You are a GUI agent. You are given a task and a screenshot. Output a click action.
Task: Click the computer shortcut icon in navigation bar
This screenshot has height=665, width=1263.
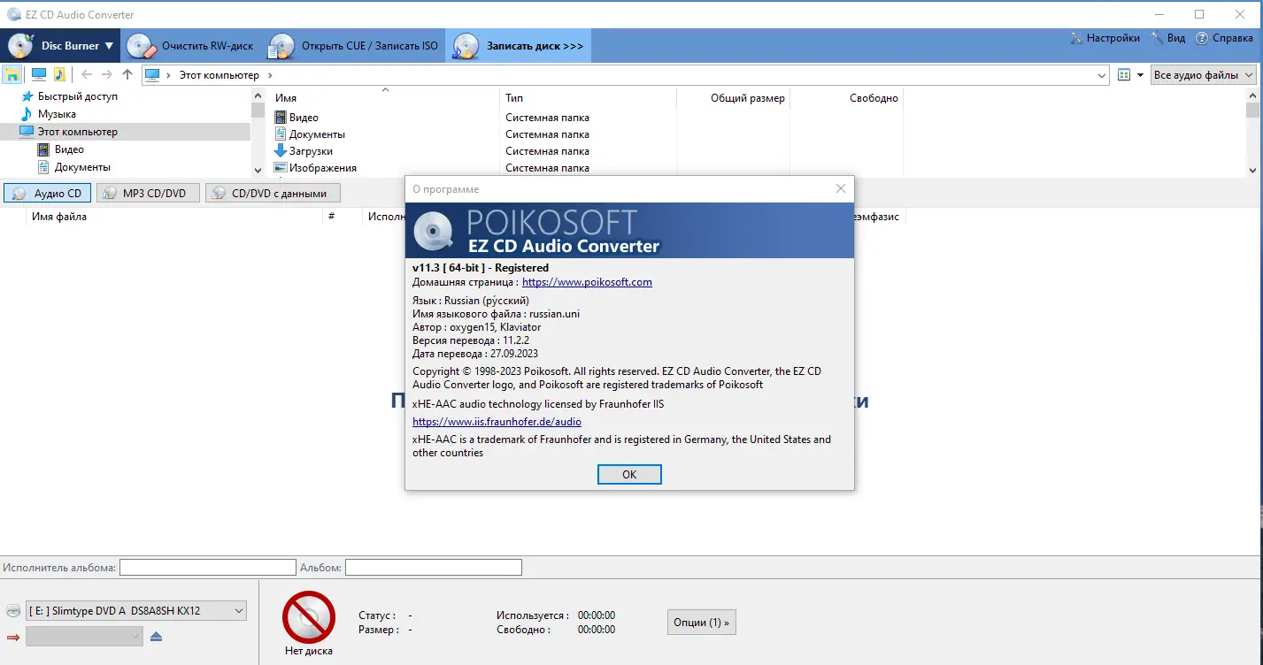tap(39, 74)
